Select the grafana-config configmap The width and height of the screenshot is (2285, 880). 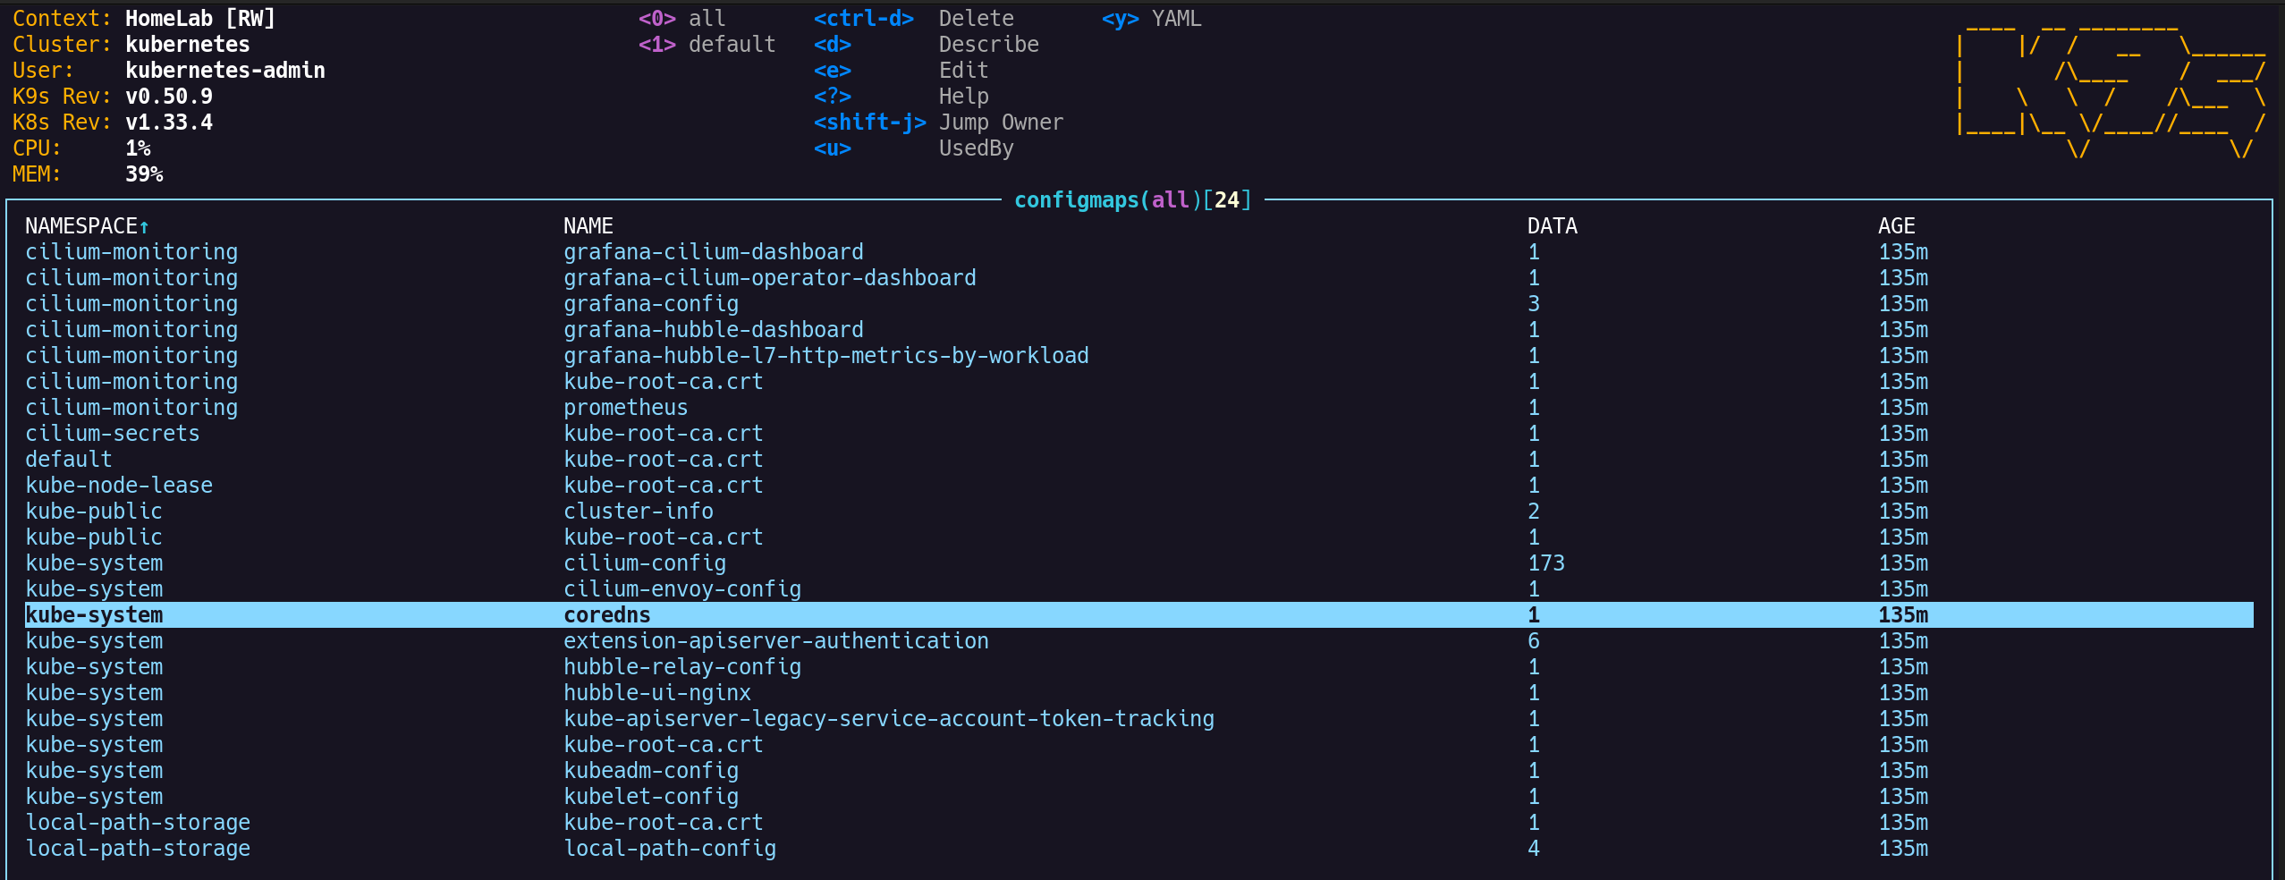point(1138,304)
